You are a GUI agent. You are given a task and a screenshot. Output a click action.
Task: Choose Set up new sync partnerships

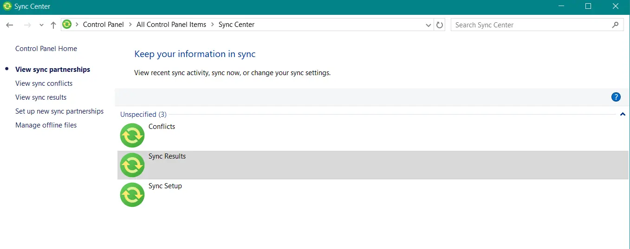(x=59, y=111)
